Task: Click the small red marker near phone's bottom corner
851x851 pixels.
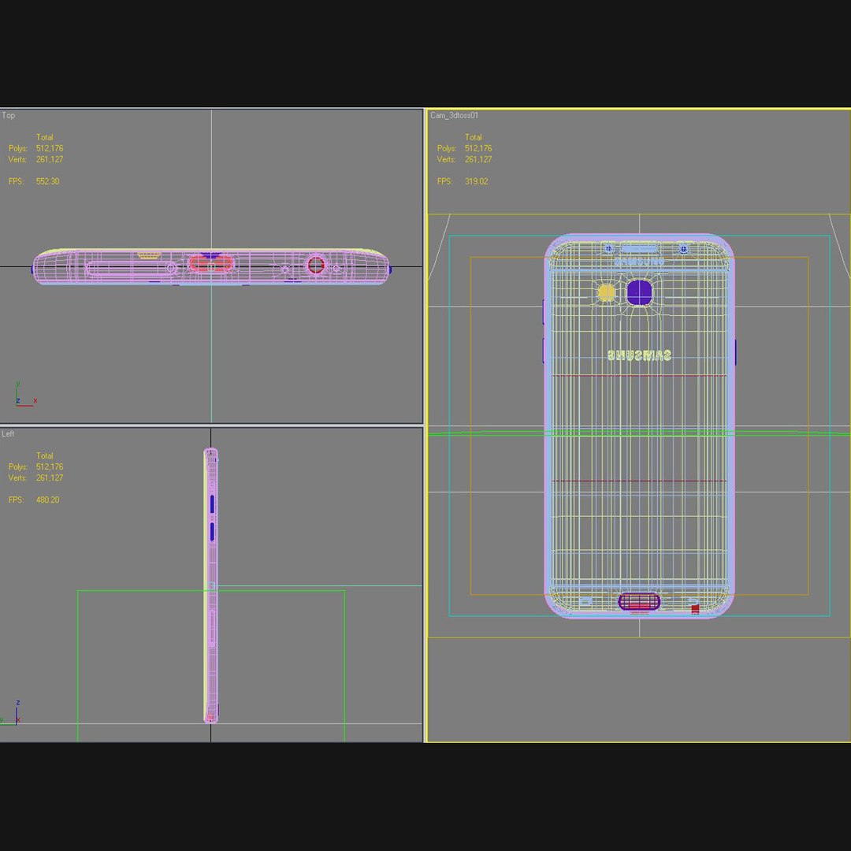Action: pyautogui.click(x=695, y=611)
